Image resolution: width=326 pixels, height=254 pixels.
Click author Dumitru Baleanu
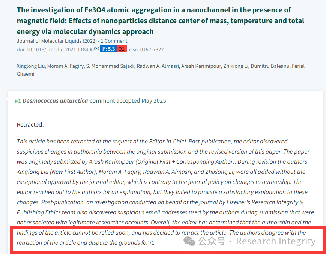click(270, 66)
